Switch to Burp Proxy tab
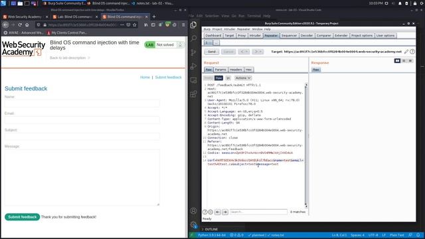425x239 pixels. [x=242, y=35]
